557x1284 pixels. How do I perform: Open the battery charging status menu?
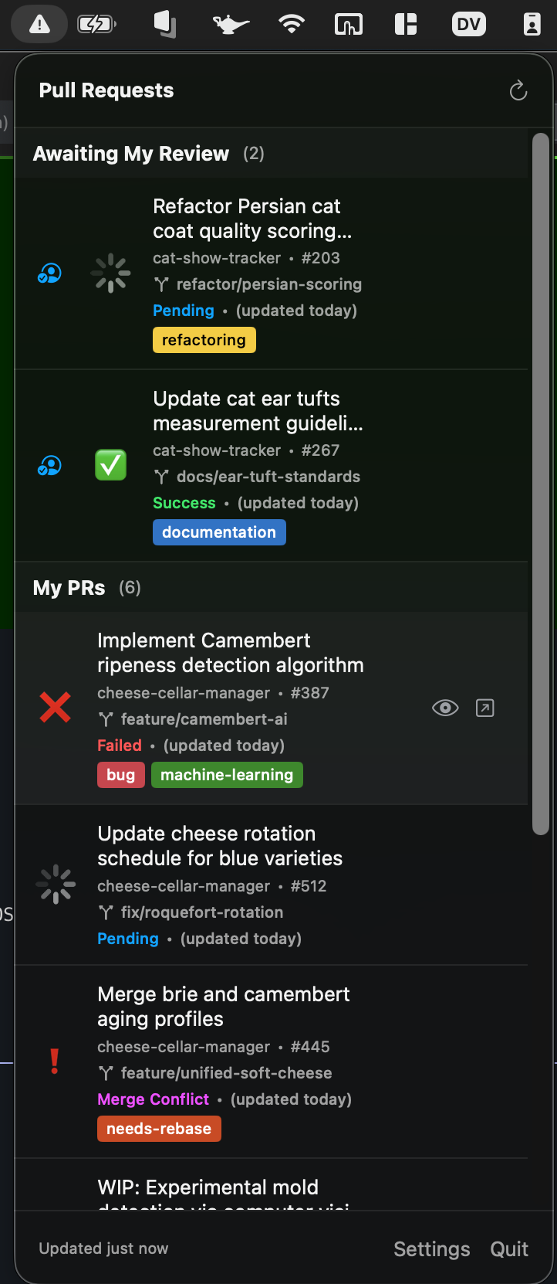96,25
